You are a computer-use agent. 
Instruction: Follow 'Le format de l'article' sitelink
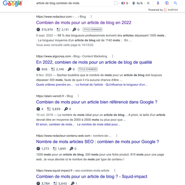[89, 85]
